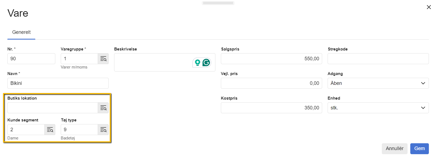436x161 pixels.
Task: Save the item with Gem
Action: click(x=419, y=148)
